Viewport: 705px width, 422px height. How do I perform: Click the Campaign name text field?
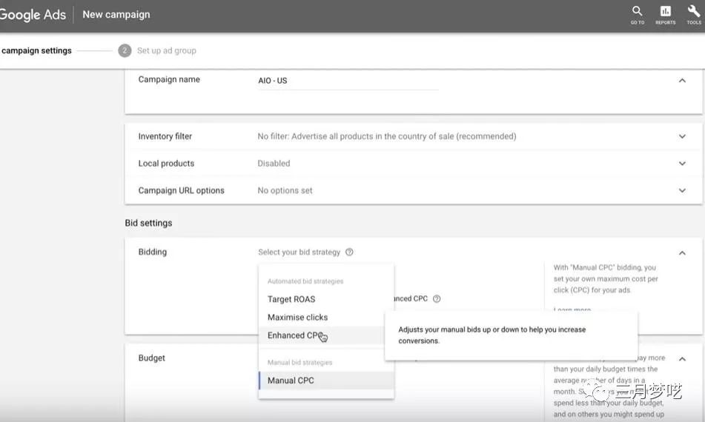[x=347, y=81]
